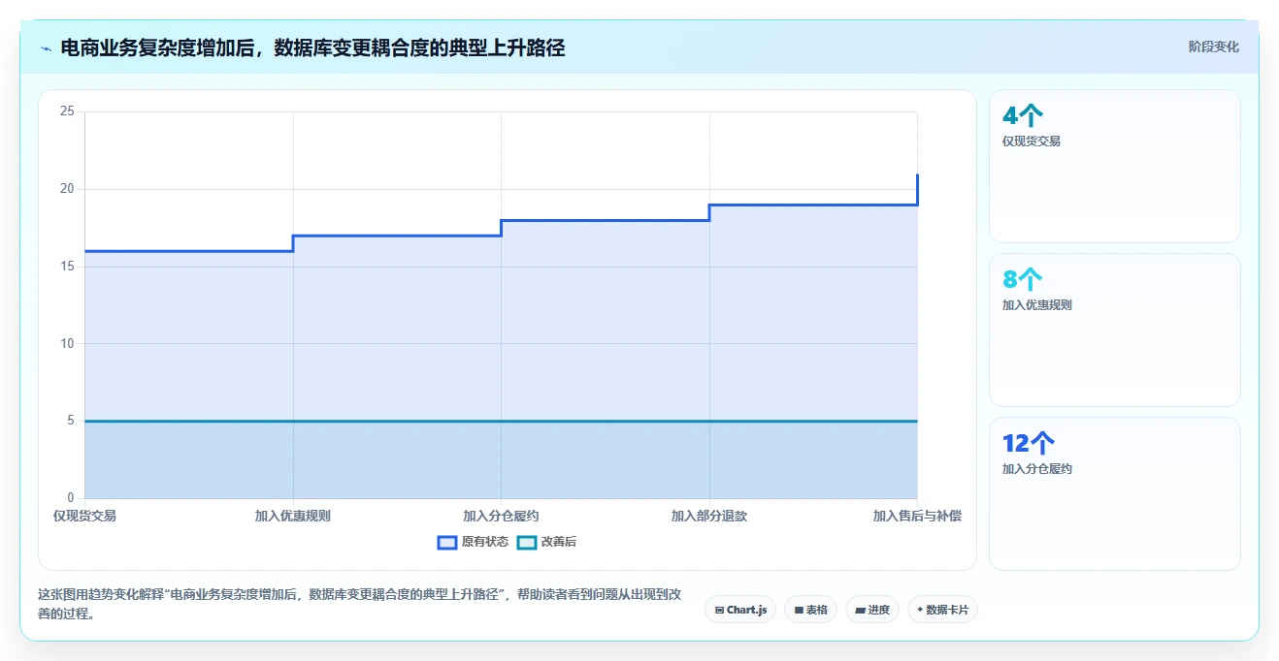Click the 表格 tag
Viewport: 1279px width, 661px height.
pos(810,610)
